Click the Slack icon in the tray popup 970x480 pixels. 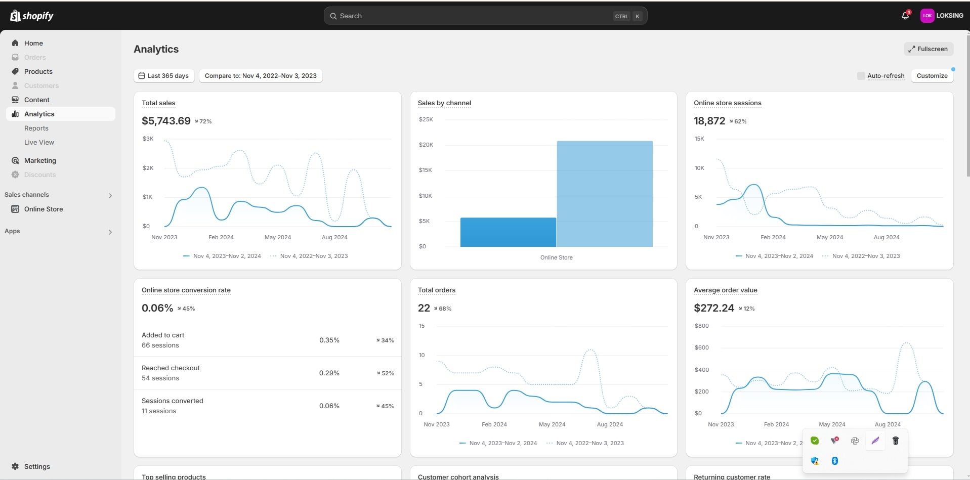pyautogui.click(x=855, y=441)
